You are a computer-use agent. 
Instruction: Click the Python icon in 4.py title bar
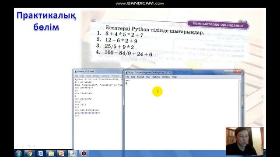(x=126, y=73)
